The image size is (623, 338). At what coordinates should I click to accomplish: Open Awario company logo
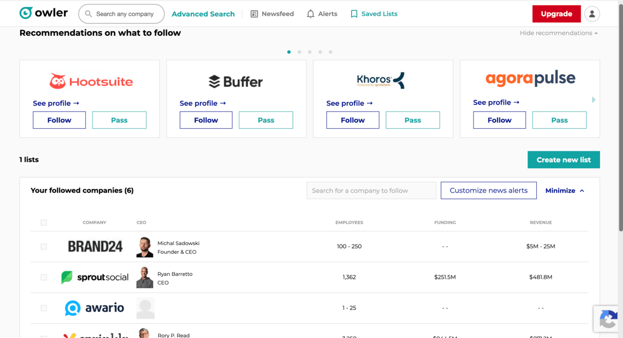[94, 308]
